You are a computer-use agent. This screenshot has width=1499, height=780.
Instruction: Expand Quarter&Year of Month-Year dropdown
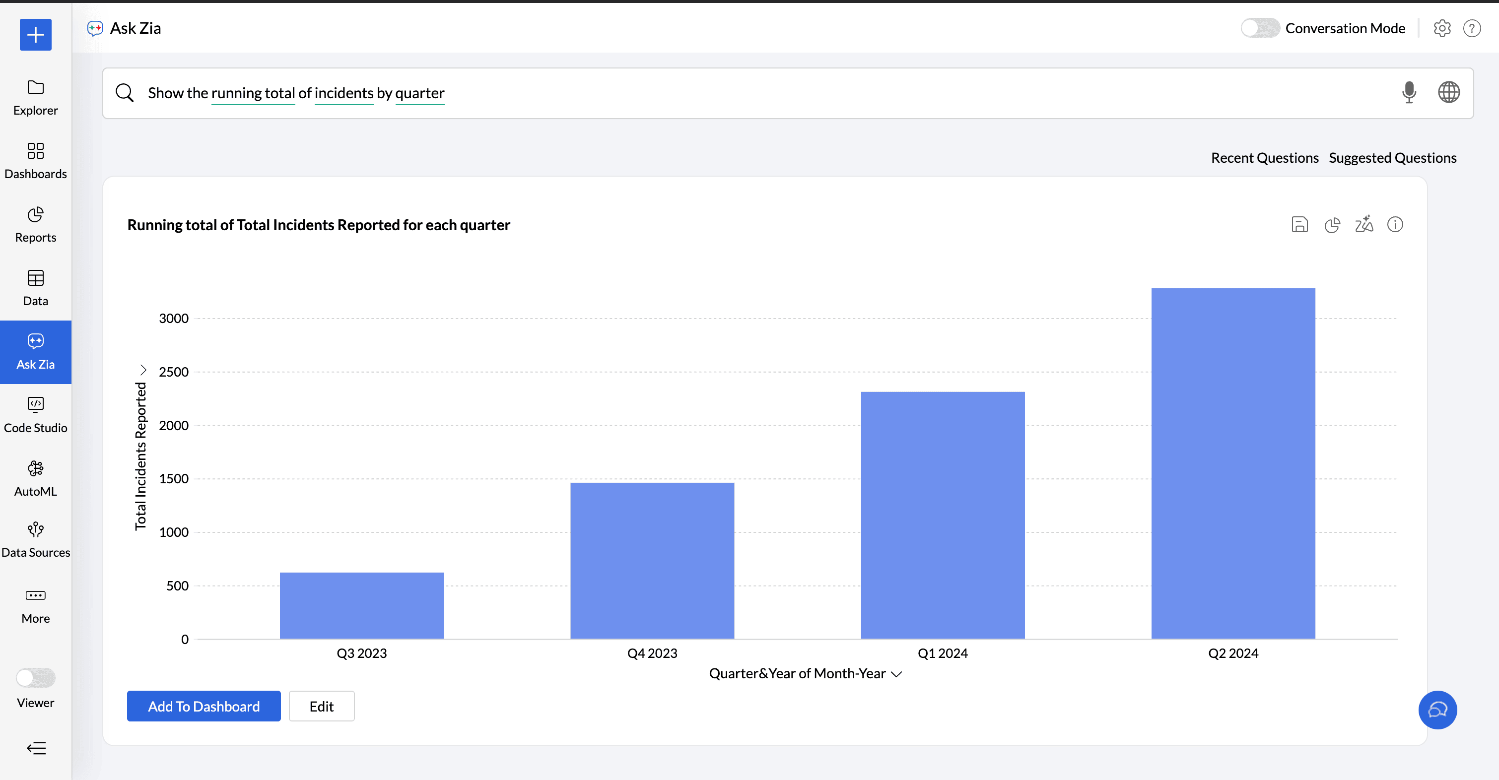pos(897,673)
